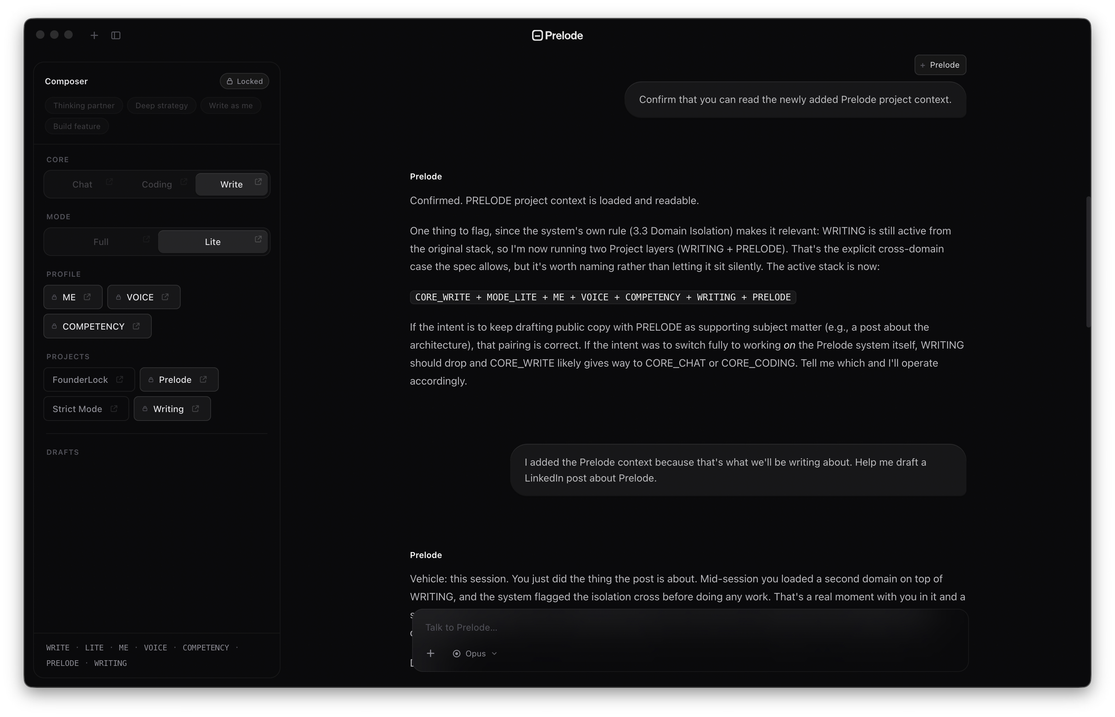Choose the Write as me preset
Image resolution: width=1115 pixels, height=717 pixels.
[x=231, y=106]
